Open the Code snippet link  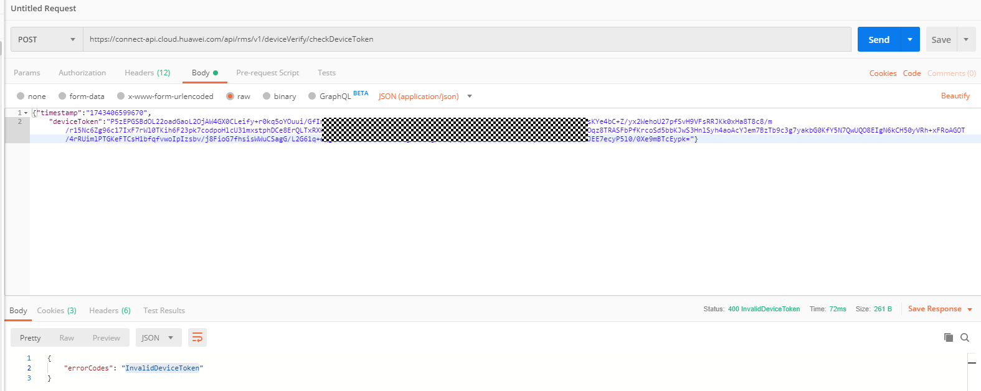click(911, 73)
